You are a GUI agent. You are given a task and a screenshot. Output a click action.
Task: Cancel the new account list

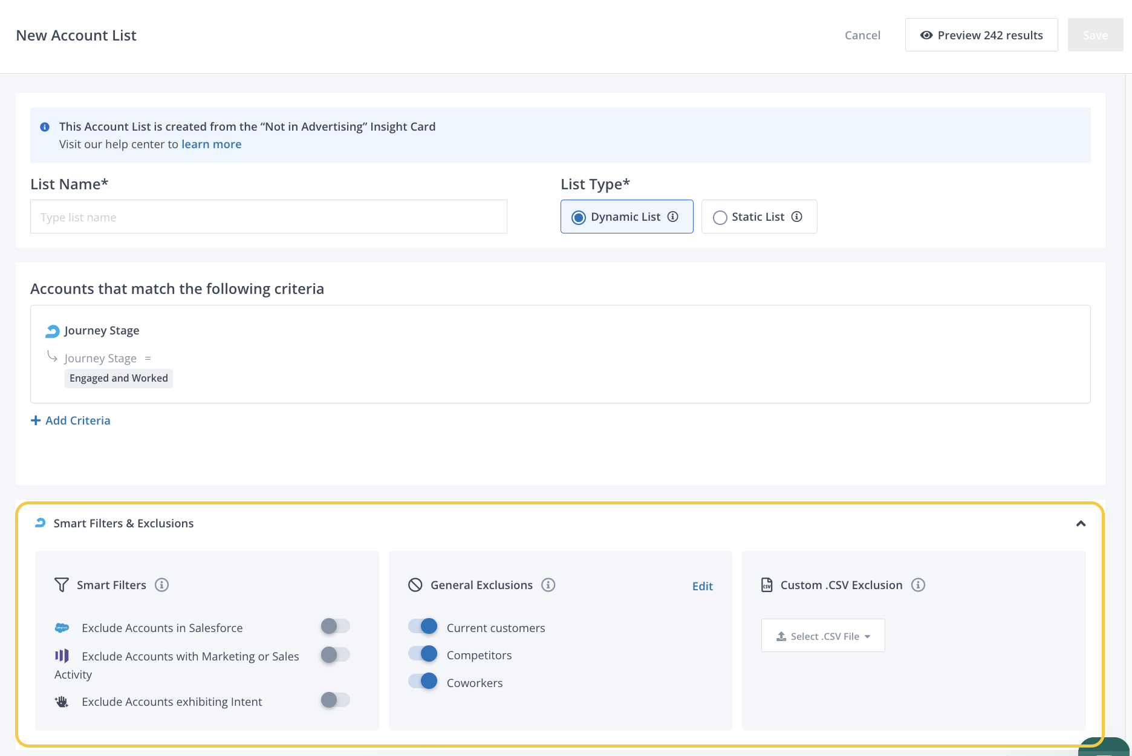click(862, 35)
